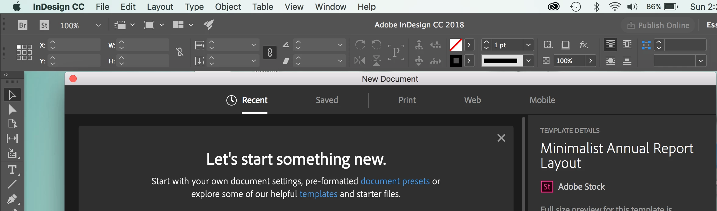Open the Object menu
The height and width of the screenshot is (211, 717).
click(x=228, y=7)
